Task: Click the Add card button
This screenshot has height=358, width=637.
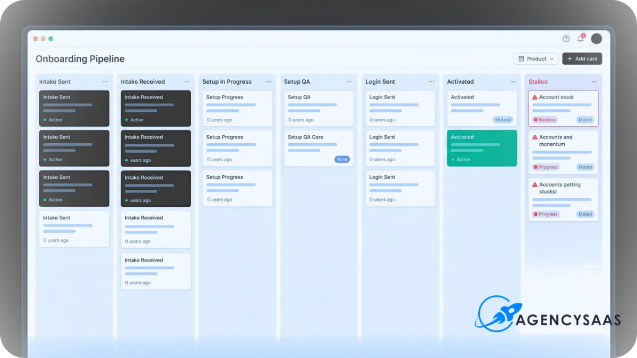Action: [x=582, y=58]
